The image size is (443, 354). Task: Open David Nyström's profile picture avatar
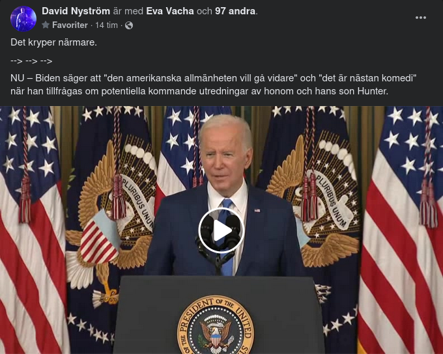click(x=23, y=19)
